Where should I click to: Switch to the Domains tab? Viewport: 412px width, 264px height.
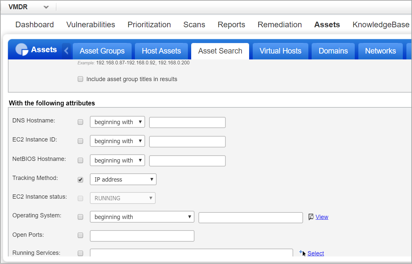pyautogui.click(x=333, y=51)
